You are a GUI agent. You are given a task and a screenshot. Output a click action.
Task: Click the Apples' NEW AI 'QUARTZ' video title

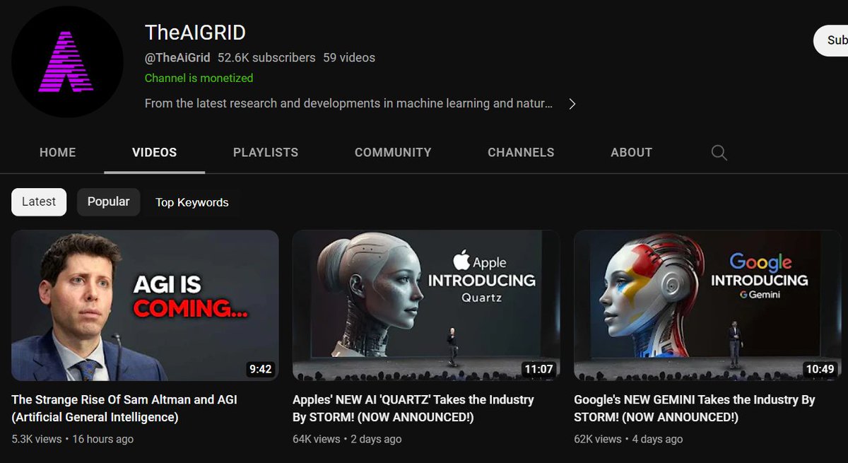pos(413,409)
